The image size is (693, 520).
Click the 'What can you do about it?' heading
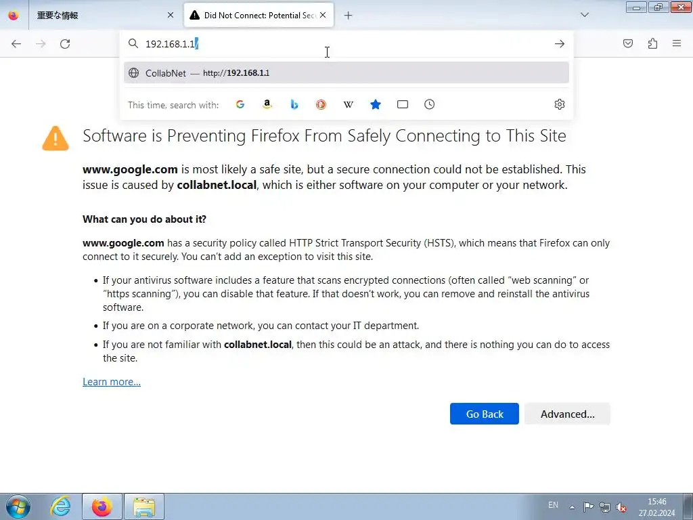coord(145,219)
